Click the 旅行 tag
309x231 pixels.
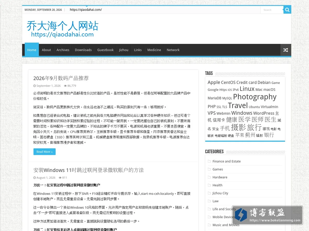254,127
